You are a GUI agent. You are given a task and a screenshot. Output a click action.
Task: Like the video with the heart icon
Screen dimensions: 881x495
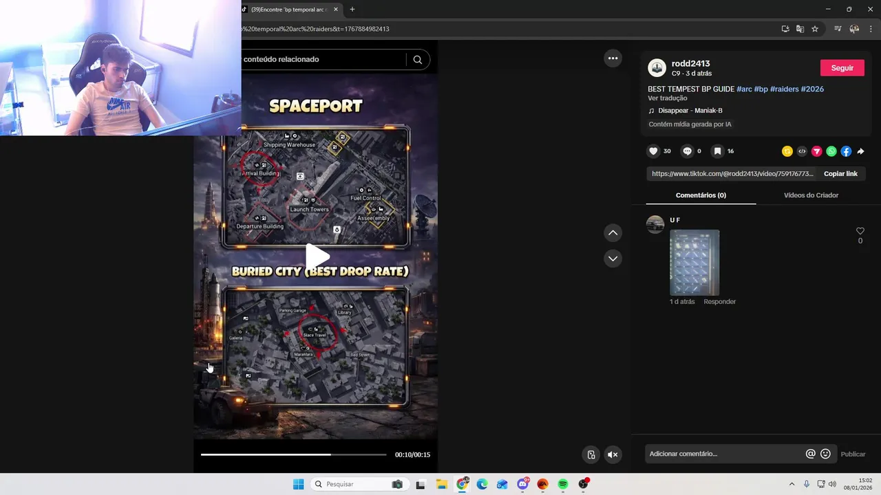pos(653,151)
